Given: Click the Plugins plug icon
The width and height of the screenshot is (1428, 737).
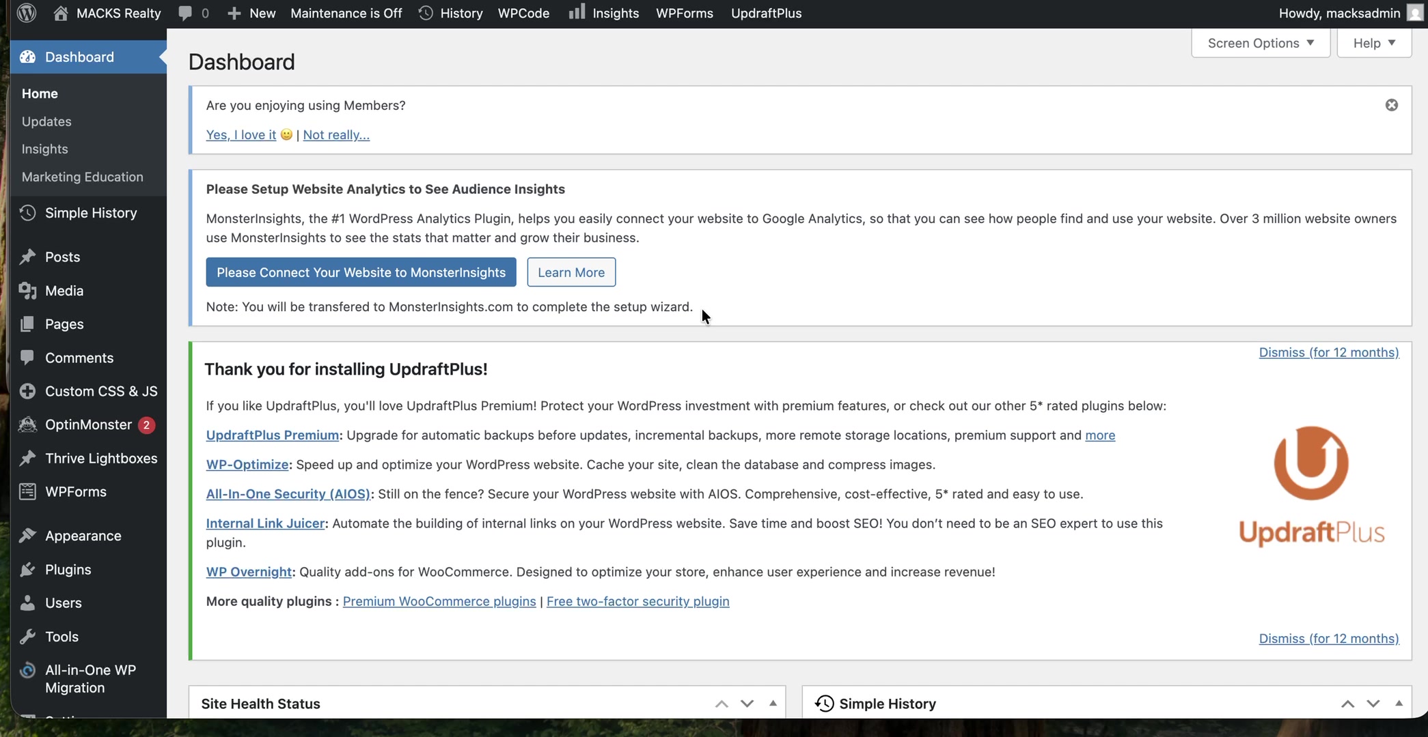Looking at the screenshot, I should tap(27, 569).
